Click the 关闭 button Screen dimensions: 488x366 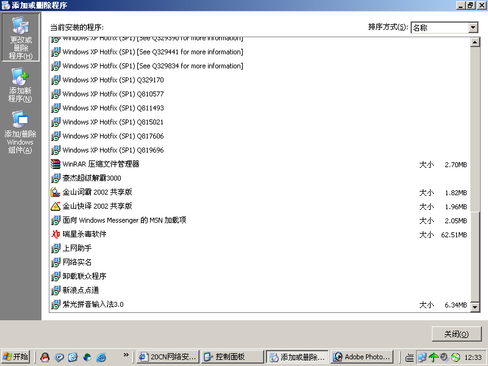click(x=456, y=334)
